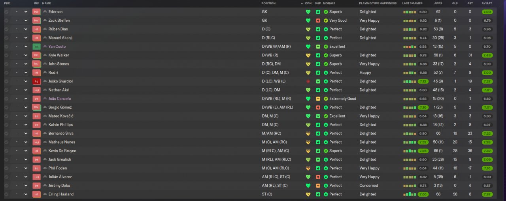Click Kevin De Bruyne's 'Int' status badge
This screenshot has height=201, width=506.
tap(36, 151)
